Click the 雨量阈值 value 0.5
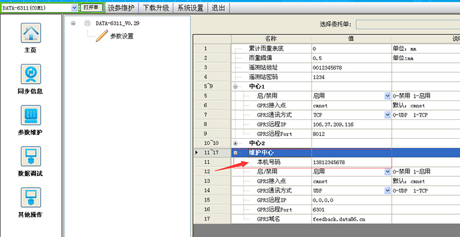This screenshot has width=460, height=237. pos(352,58)
